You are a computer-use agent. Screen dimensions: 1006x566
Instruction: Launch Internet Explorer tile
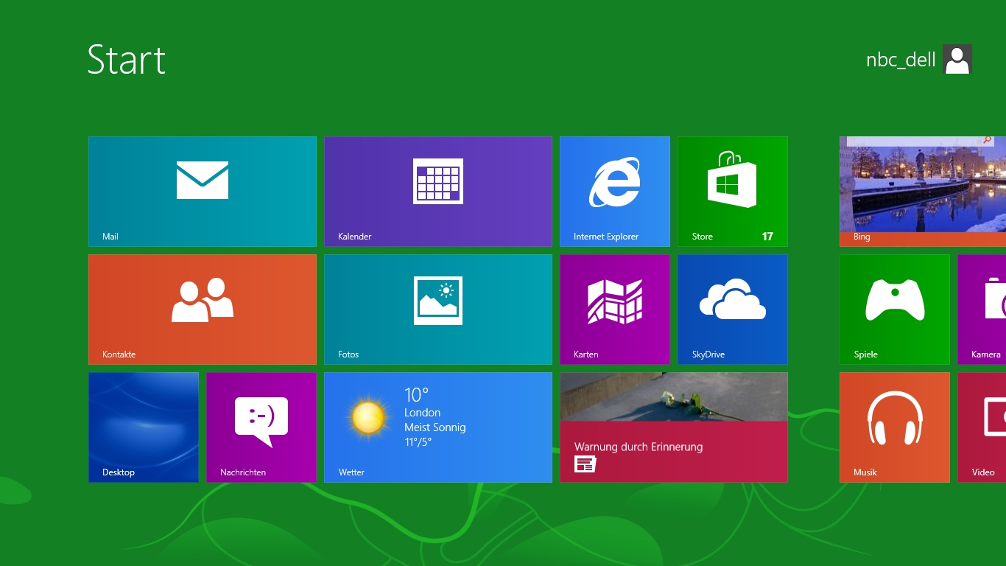(615, 192)
